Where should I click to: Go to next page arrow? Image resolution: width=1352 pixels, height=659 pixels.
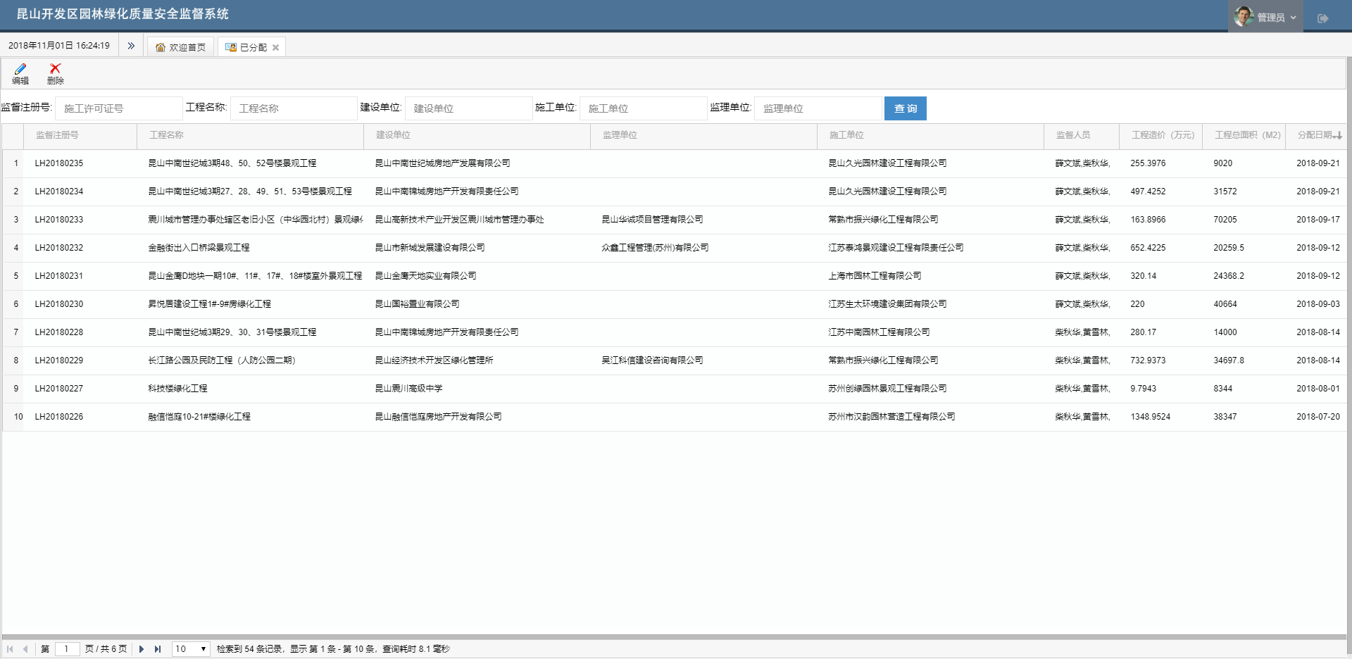coord(142,649)
